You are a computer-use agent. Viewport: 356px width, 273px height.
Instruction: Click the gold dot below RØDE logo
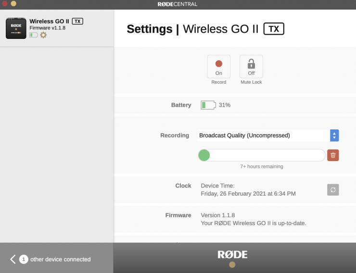(x=232, y=265)
